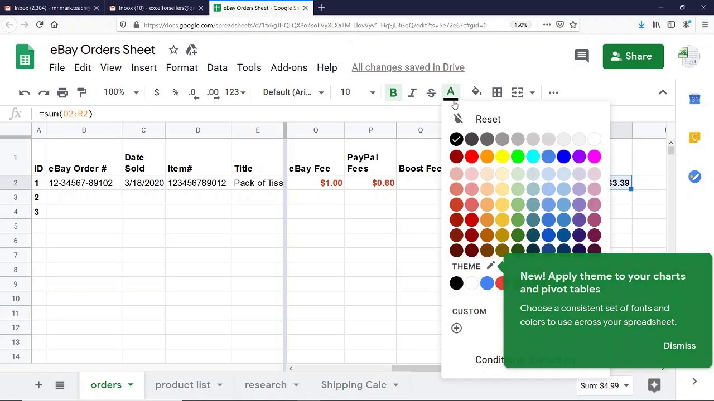This screenshot has width=714, height=401.
Task: Format as percent icon
Action: tap(175, 92)
